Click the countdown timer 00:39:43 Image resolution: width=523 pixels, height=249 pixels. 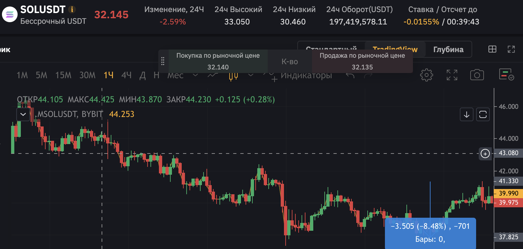[463, 22]
